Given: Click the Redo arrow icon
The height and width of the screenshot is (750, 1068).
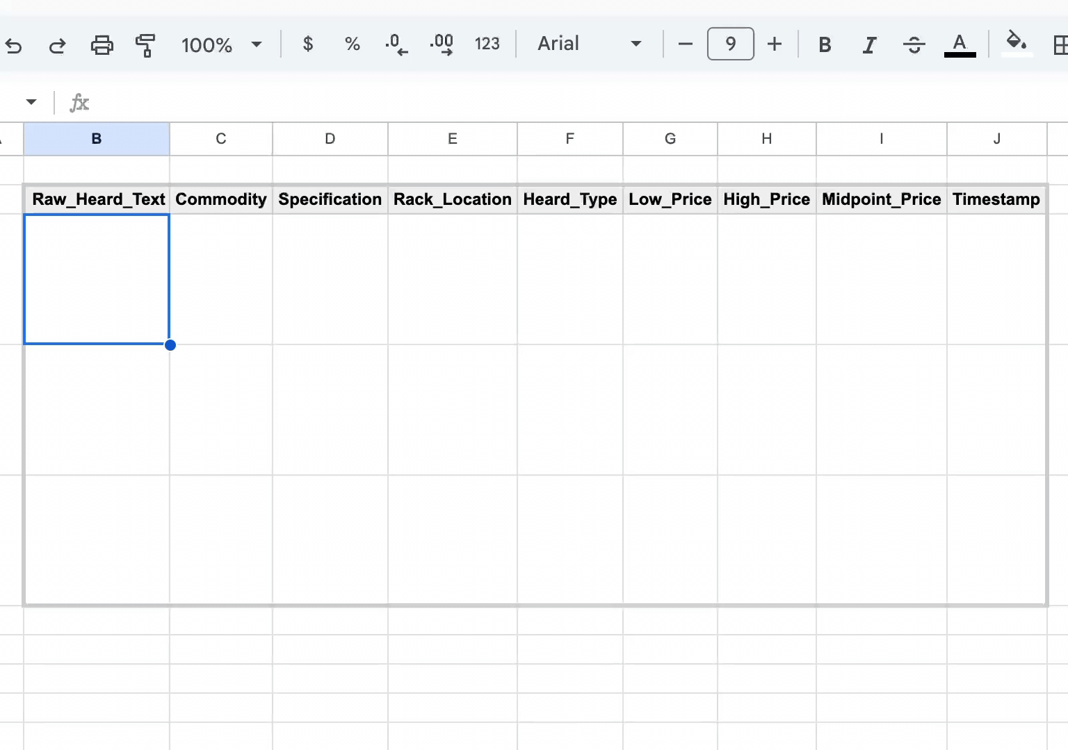Looking at the screenshot, I should pos(57,46).
